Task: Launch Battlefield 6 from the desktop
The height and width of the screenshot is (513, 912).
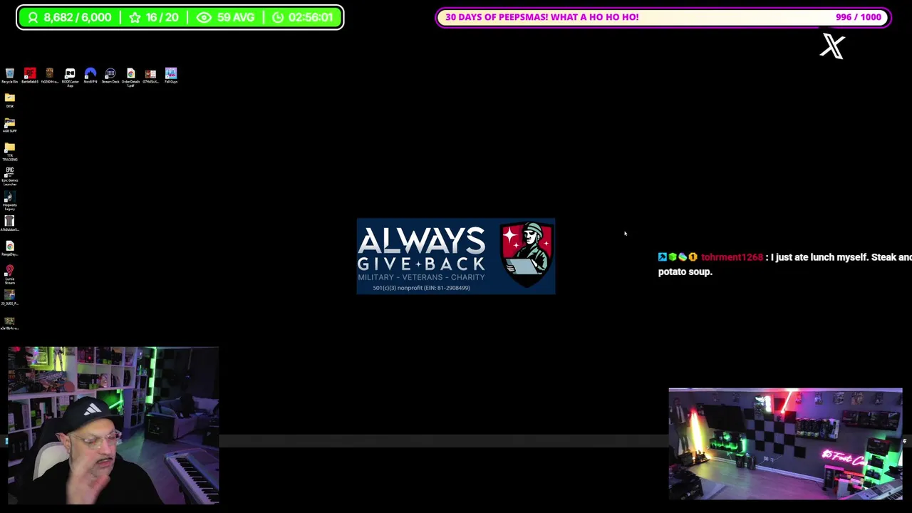Action: tap(30, 76)
